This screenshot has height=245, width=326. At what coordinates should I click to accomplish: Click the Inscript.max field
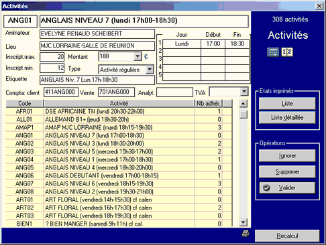[x=52, y=57]
